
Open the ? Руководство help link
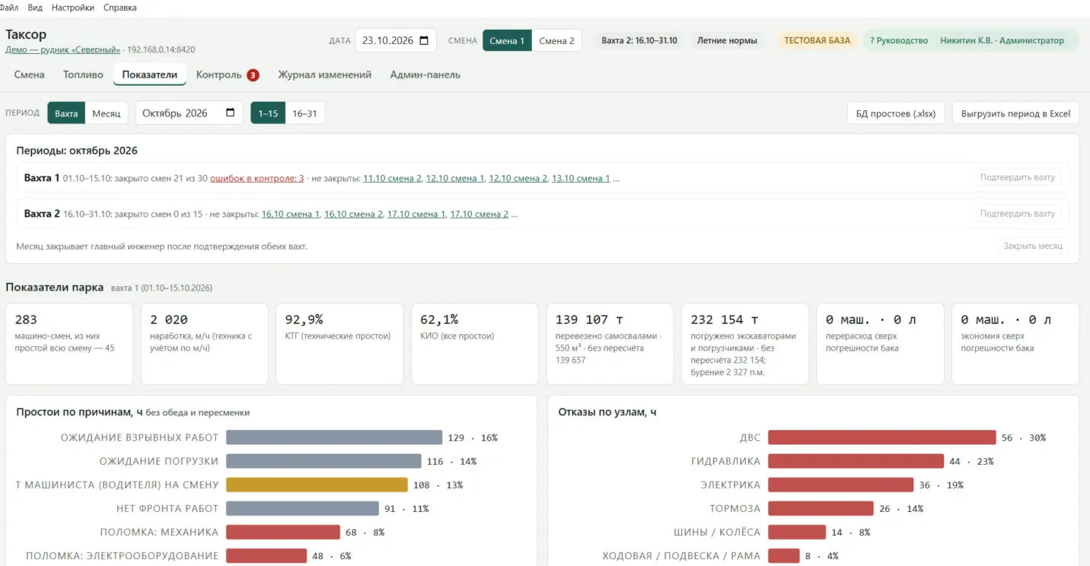[899, 40]
